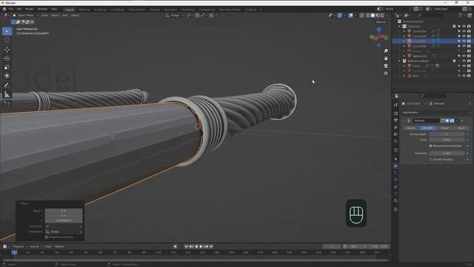Select the Cursor tool in the left toolbar

7,40
